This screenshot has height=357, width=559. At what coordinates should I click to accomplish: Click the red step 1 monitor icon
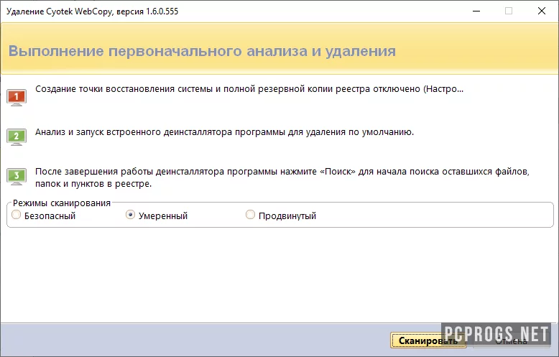[x=17, y=98]
